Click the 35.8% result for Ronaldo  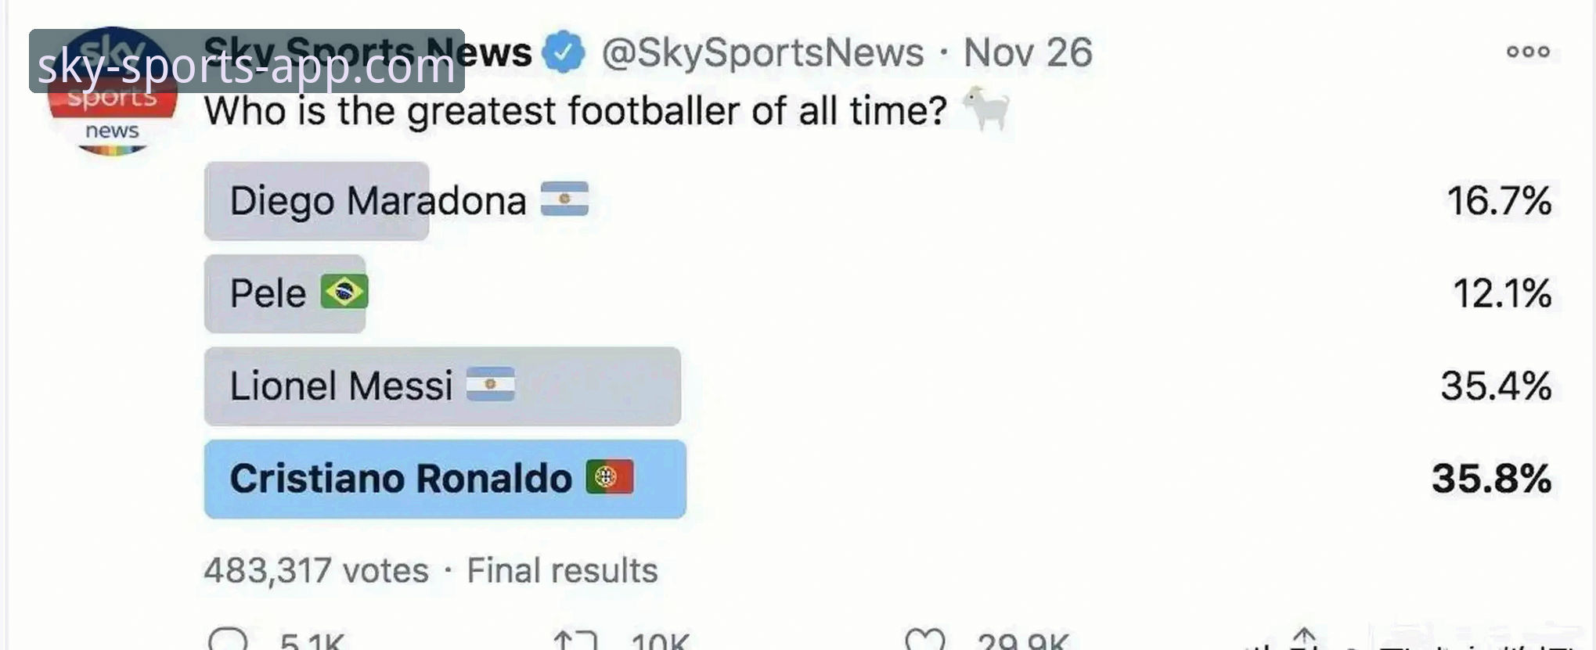pos(1491,479)
